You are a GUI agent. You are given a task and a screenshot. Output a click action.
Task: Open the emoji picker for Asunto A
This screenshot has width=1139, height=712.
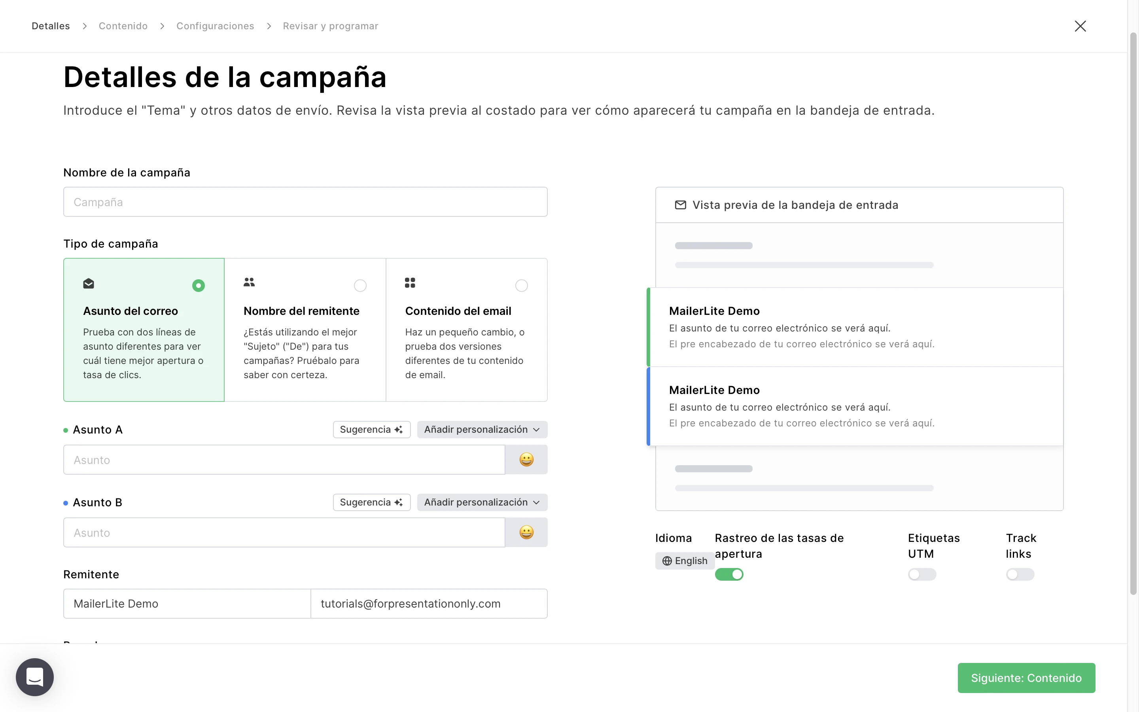pos(526,460)
